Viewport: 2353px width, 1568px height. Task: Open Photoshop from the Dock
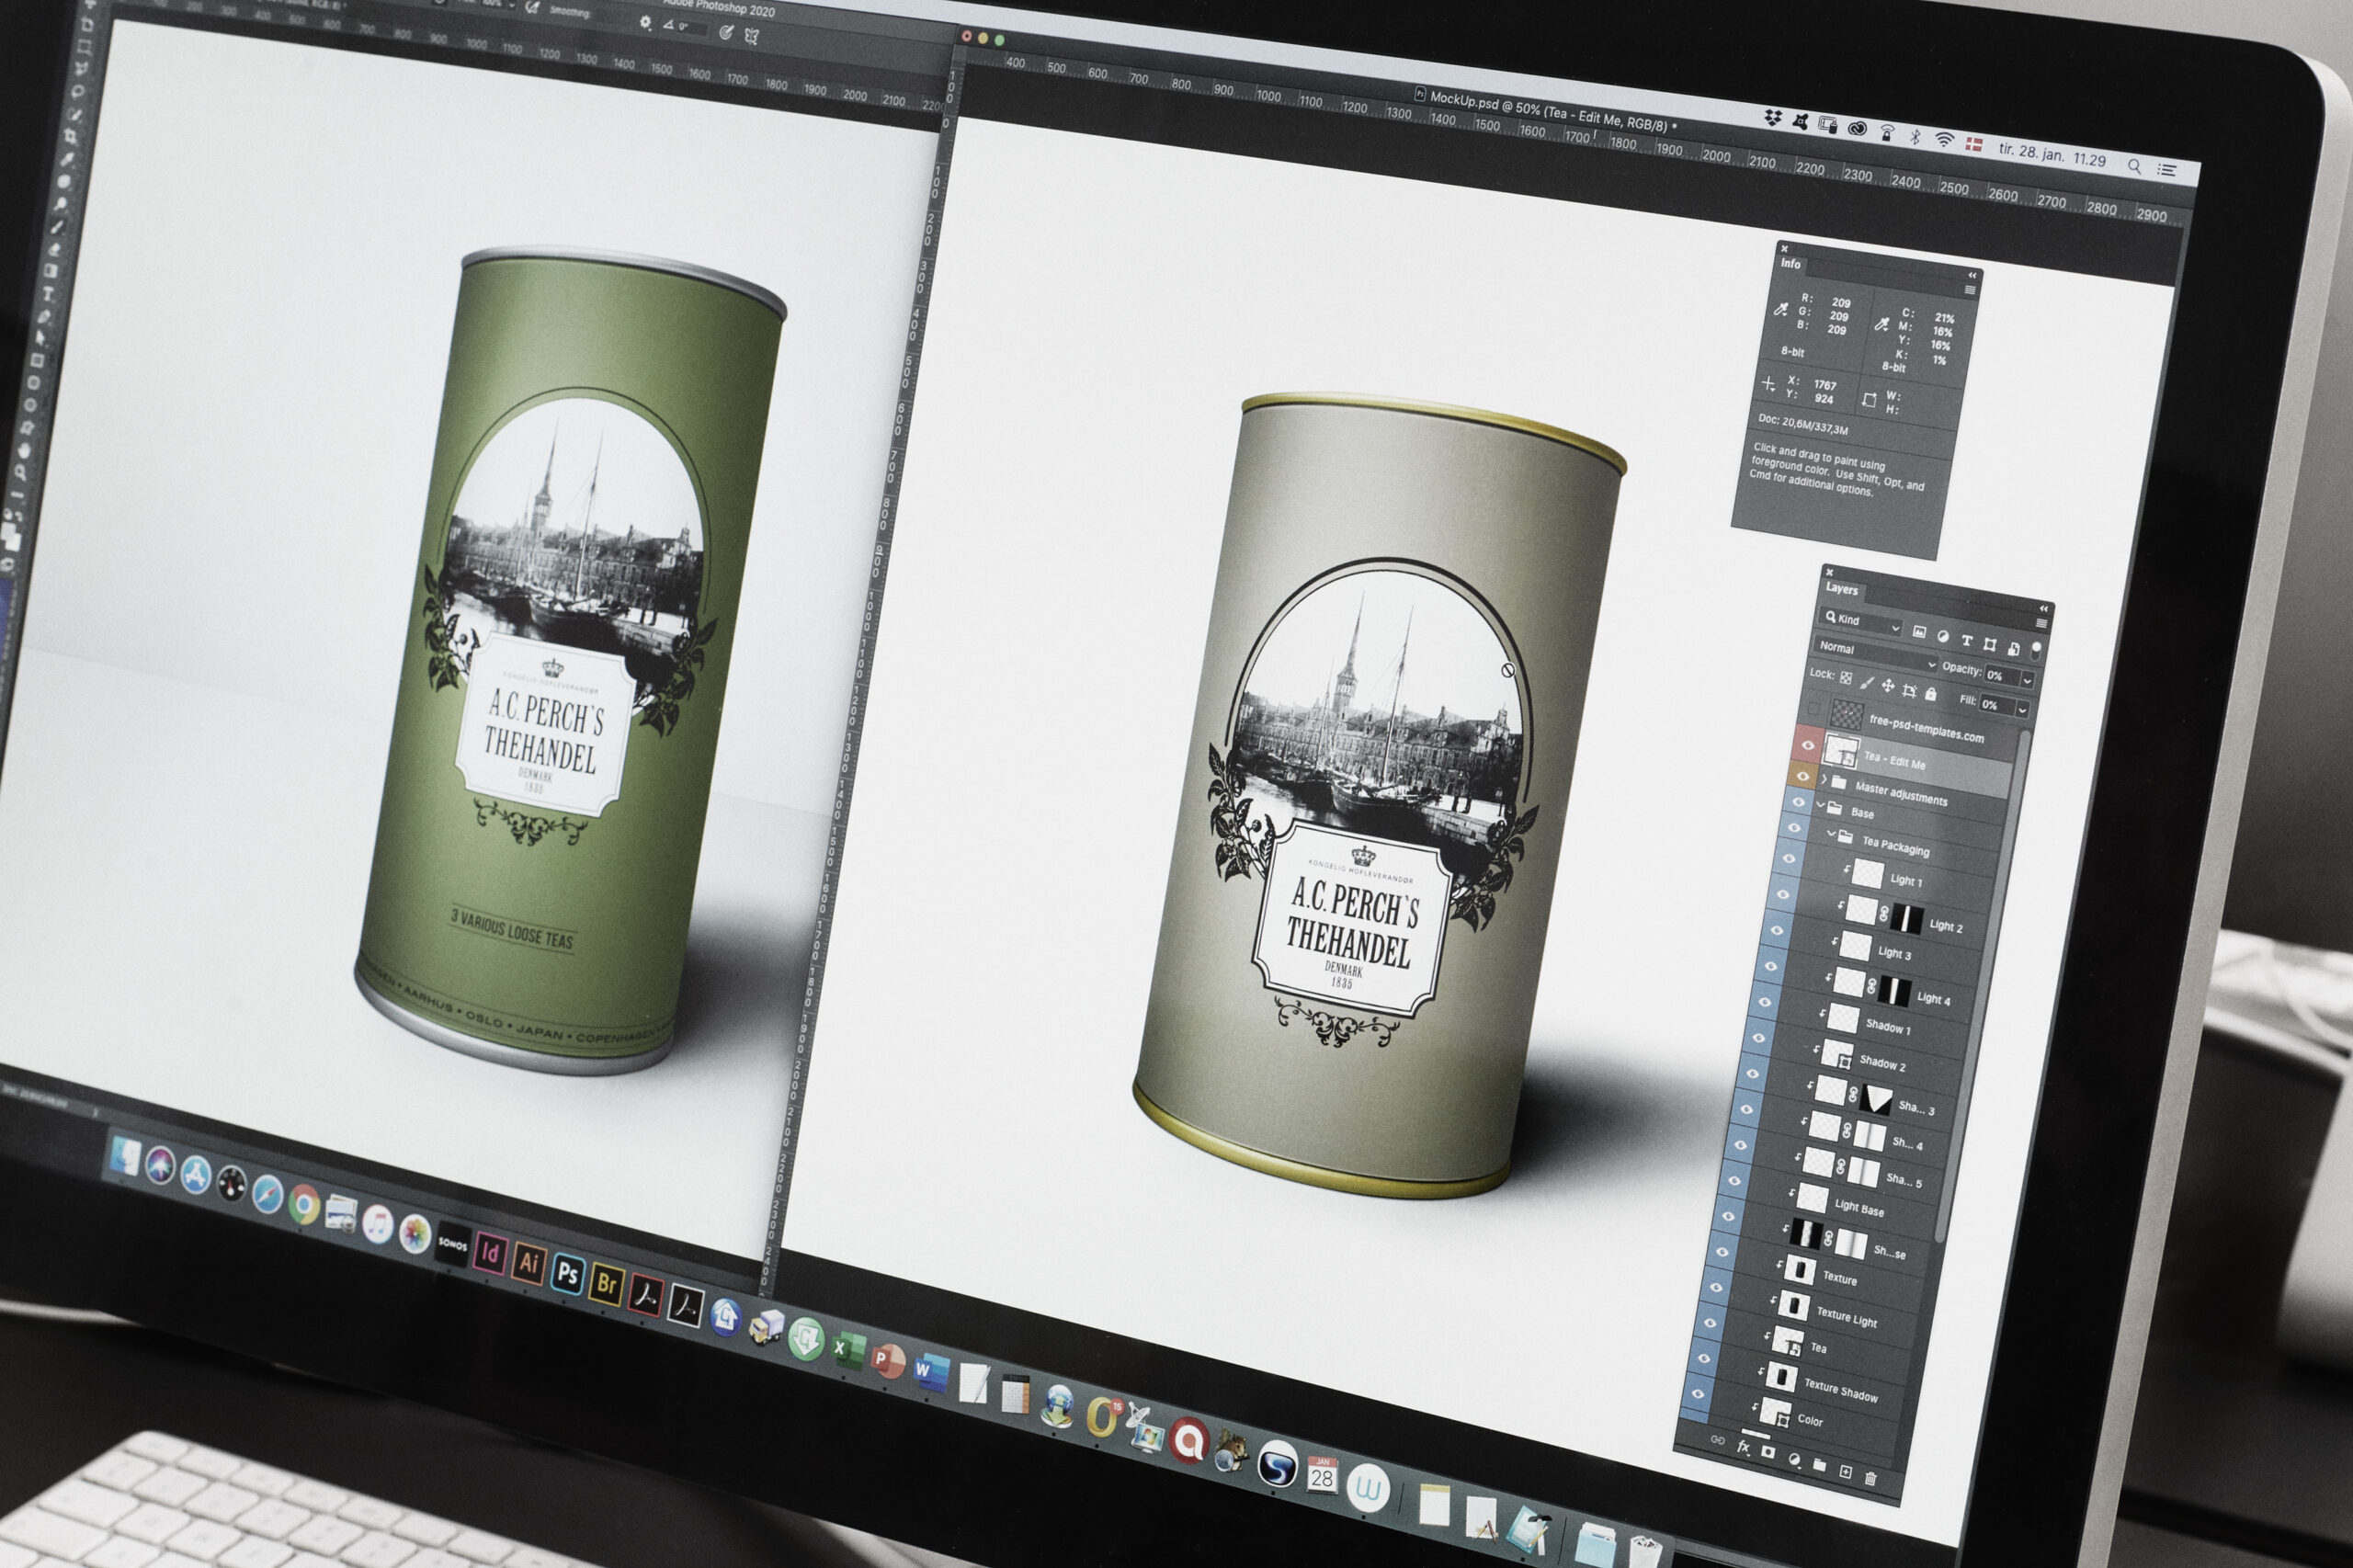[x=567, y=1273]
